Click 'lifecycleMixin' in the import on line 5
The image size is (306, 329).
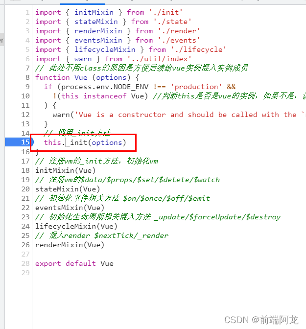(x=105, y=49)
